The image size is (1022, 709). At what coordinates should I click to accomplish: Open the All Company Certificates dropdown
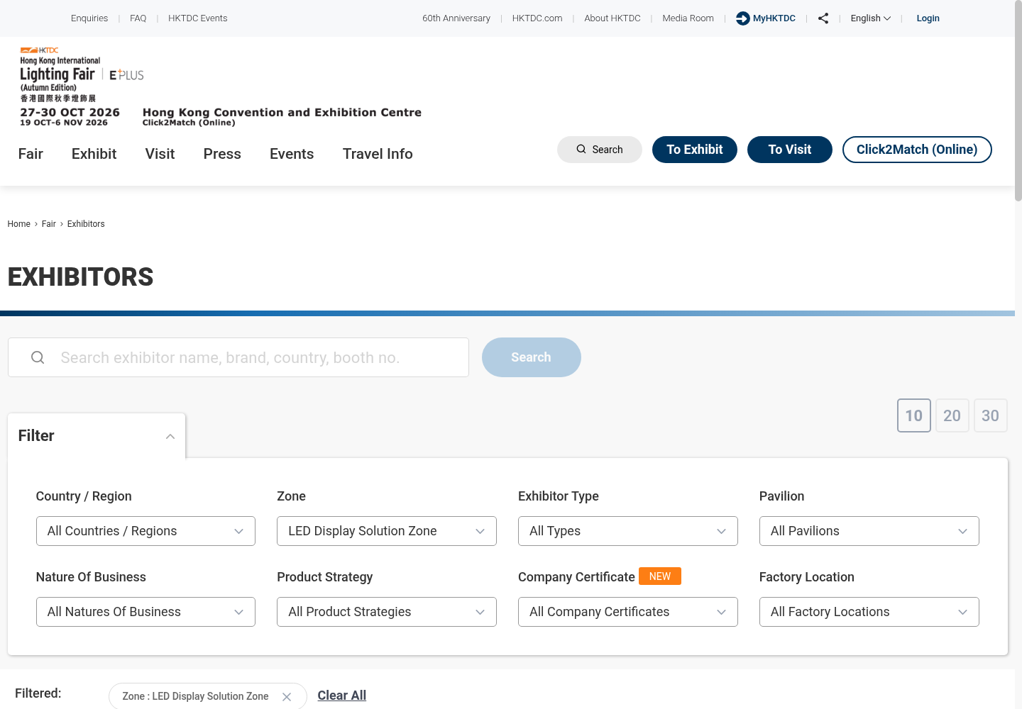pos(628,612)
